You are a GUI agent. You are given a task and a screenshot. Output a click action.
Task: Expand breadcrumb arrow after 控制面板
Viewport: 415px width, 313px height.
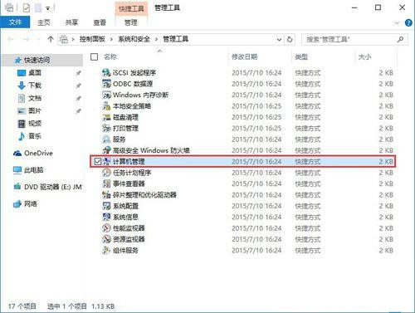(x=111, y=39)
